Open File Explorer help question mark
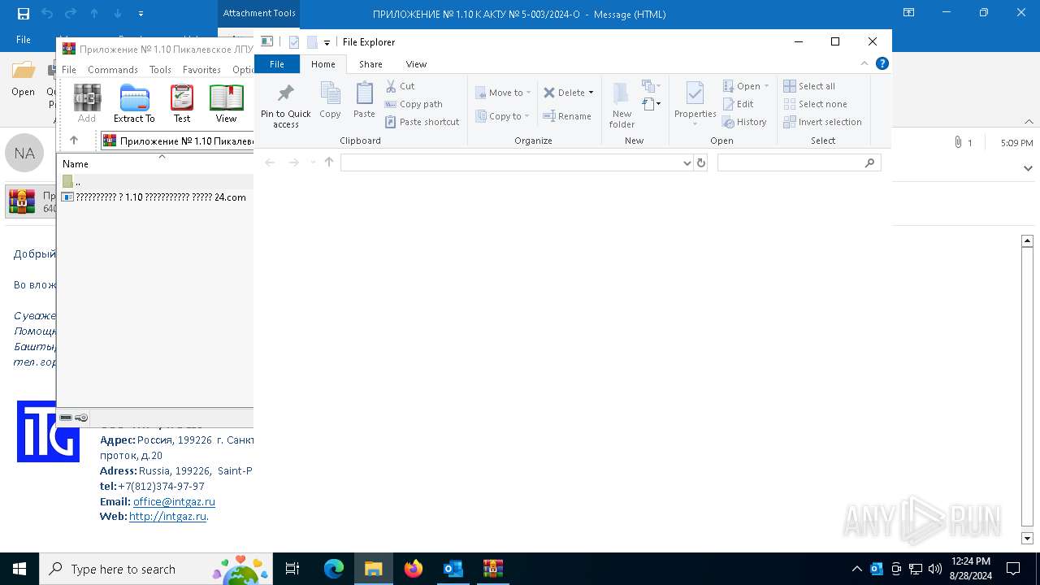 882,63
